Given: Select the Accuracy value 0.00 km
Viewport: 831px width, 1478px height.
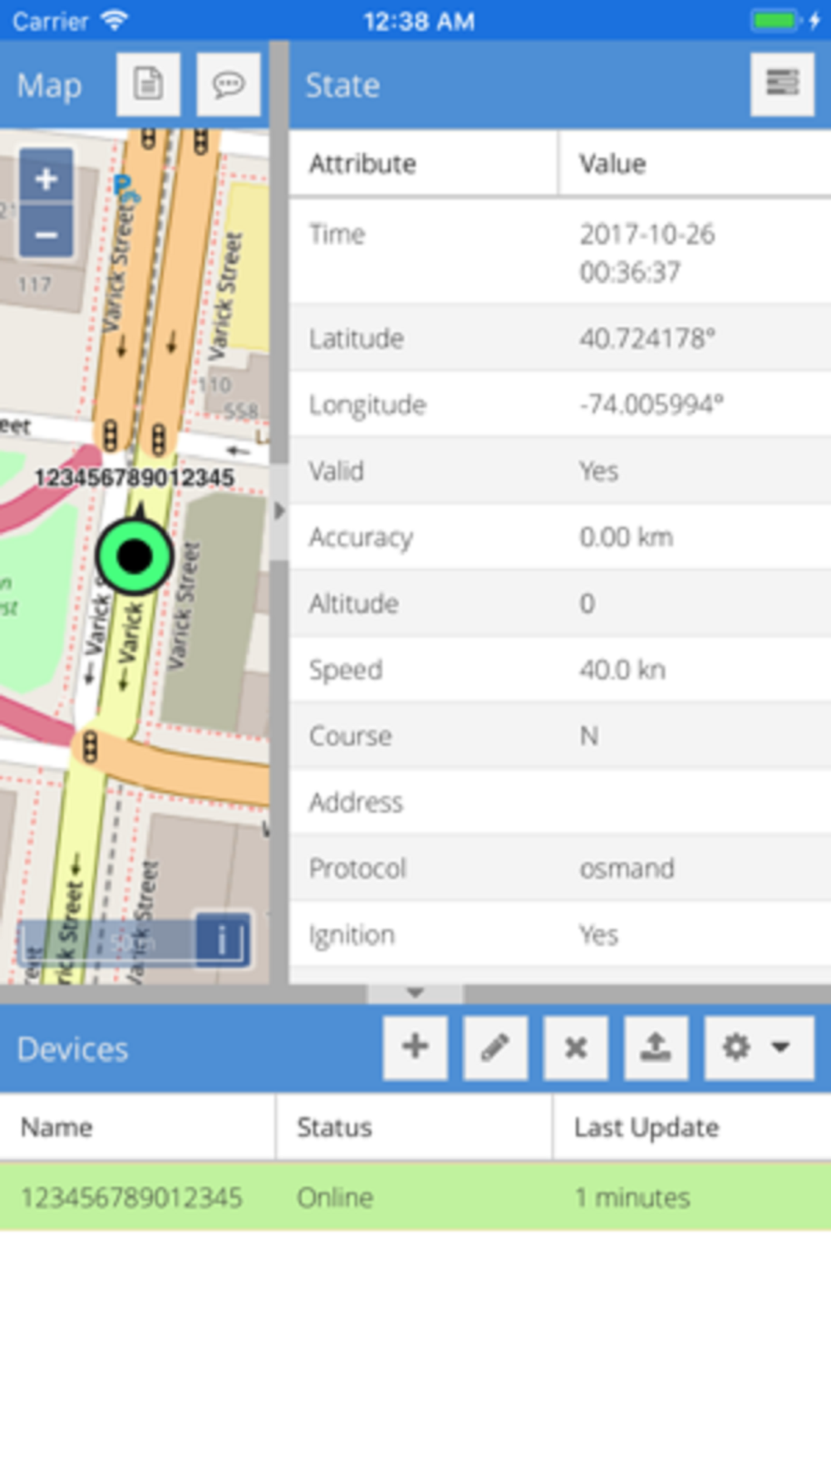Looking at the screenshot, I should point(626,537).
